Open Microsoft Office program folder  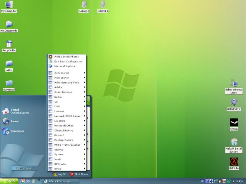pyautogui.click(x=66, y=126)
